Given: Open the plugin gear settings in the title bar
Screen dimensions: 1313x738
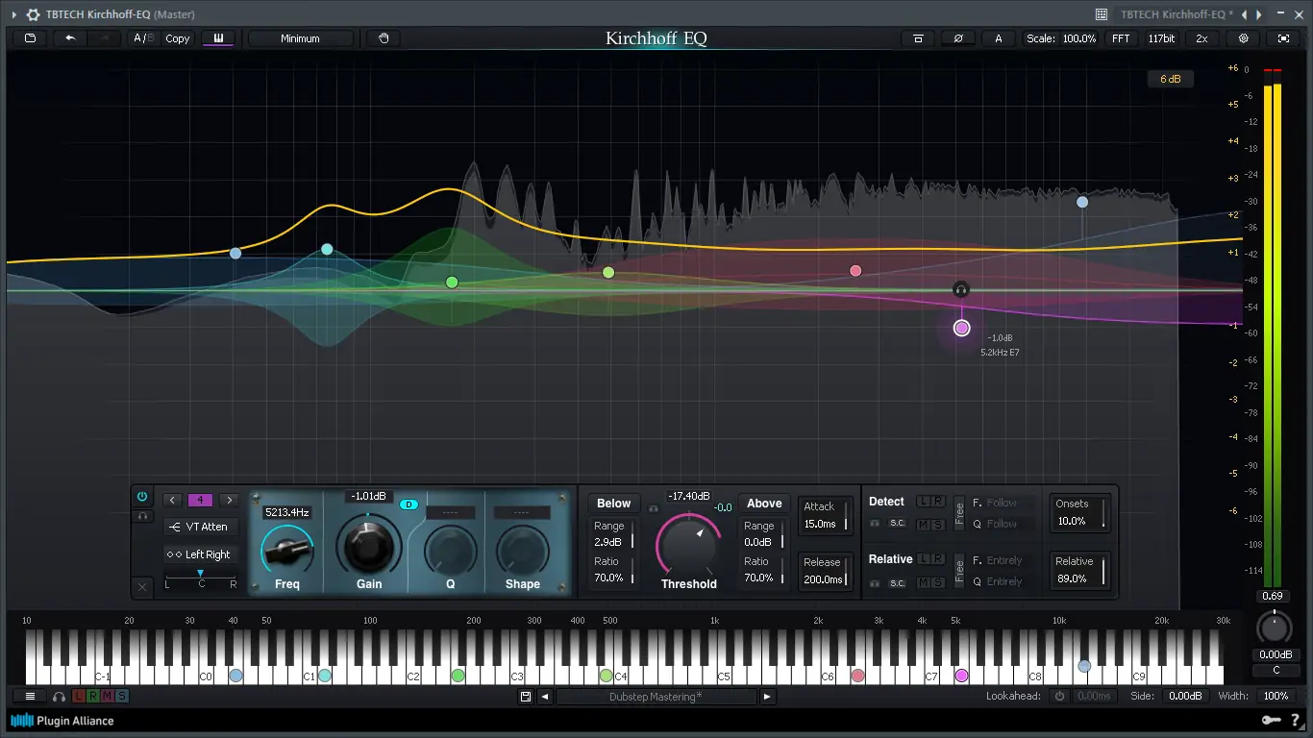Looking at the screenshot, I should (x=33, y=14).
